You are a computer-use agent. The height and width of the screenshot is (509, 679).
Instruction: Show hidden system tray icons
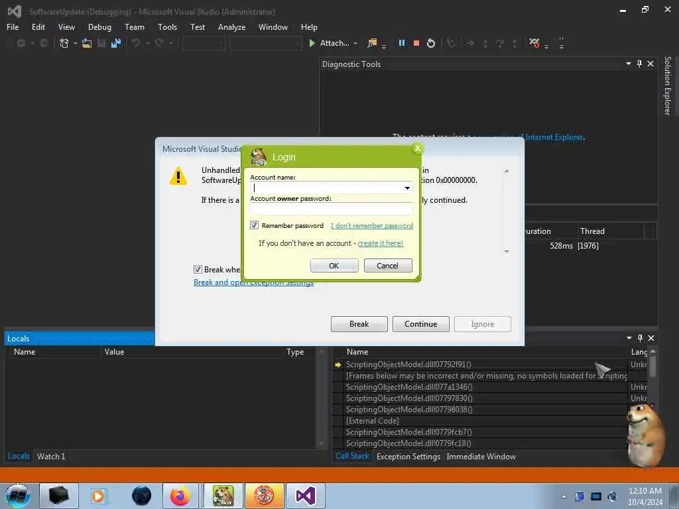coord(564,497)
